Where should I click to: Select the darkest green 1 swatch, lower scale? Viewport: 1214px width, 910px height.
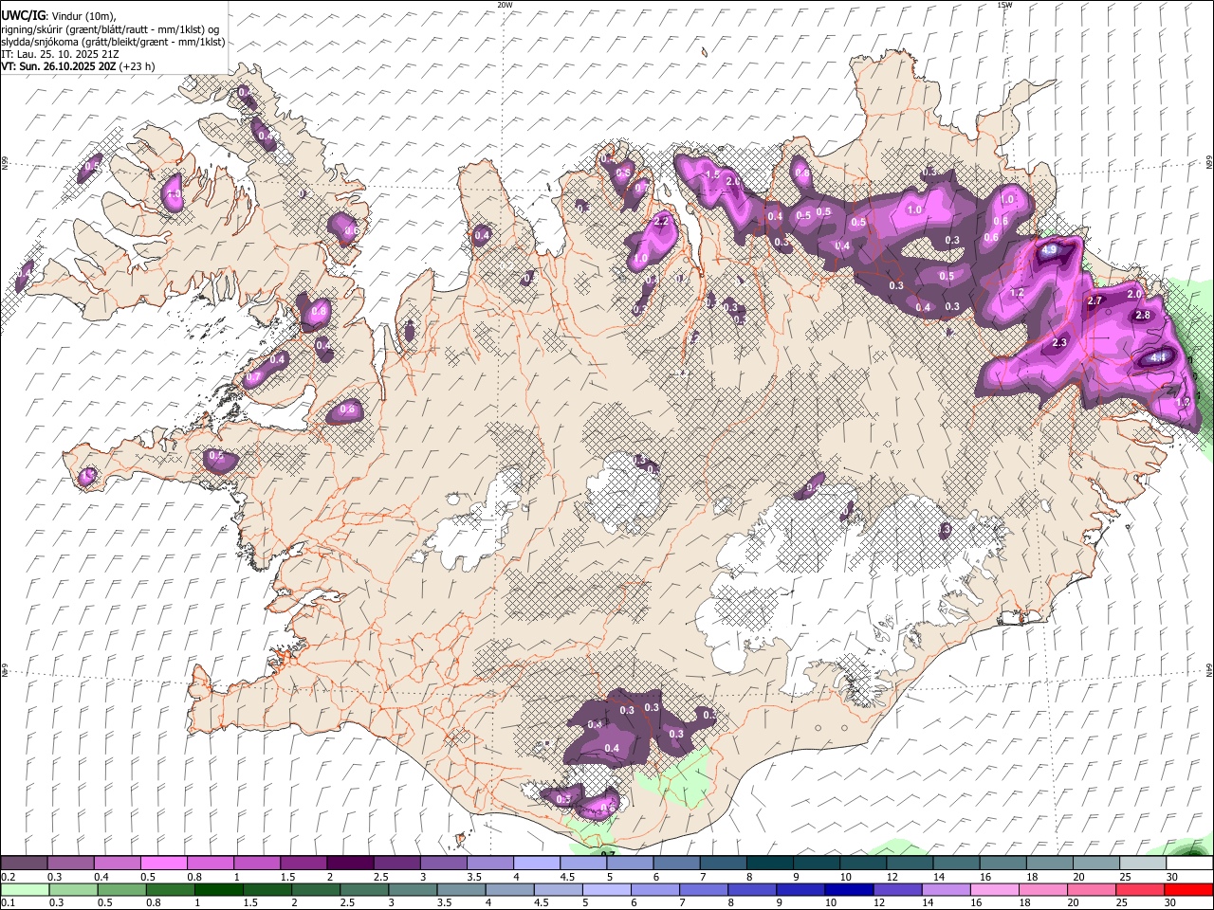[x=218, y=889]
